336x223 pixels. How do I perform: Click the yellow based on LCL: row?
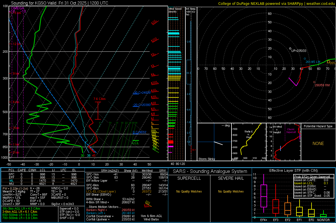311,183
